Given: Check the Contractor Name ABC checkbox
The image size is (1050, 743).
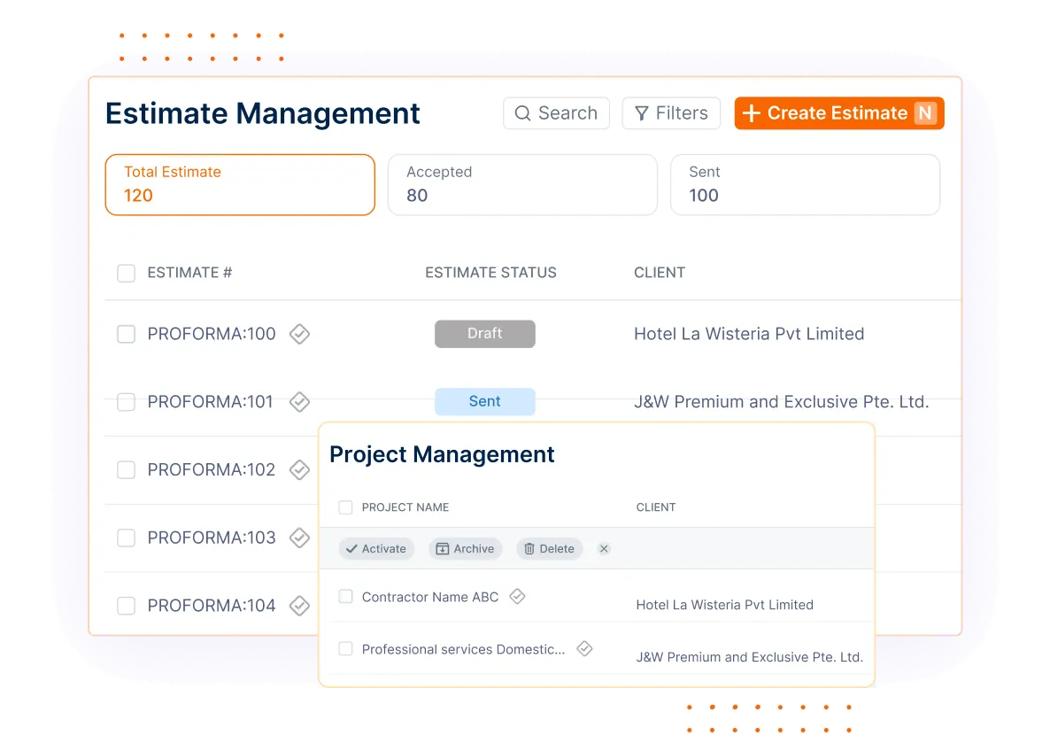Looking at the screenshot, I should click(x=345, y=596).
